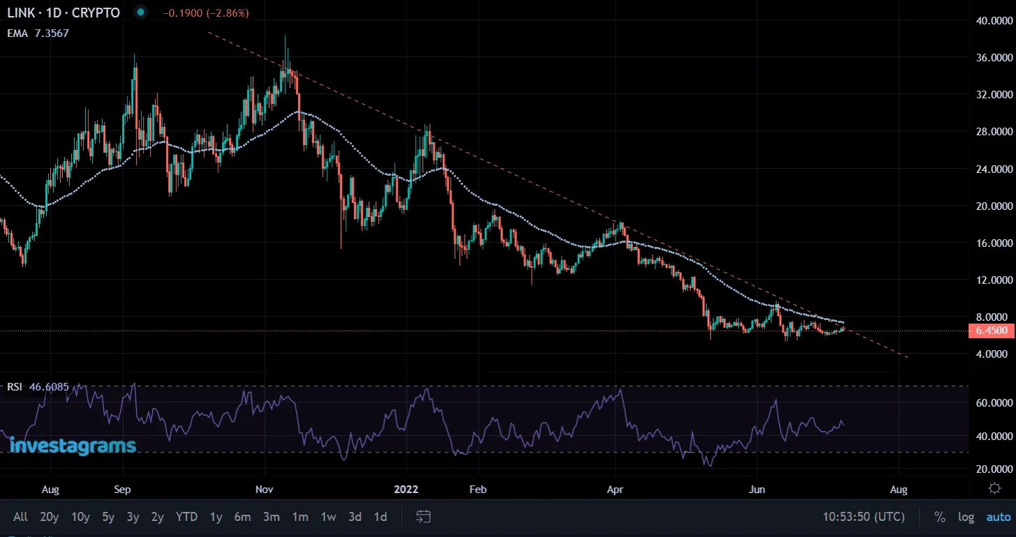Click the Jun label on time axis
Image resolution: width=1016 pixels, height=537 pixels.
click(x=757, y=490)
